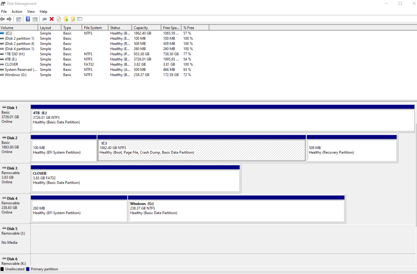Click the folder with green arrow icon
This screenshot has width=417, height=274.
(x=66, y=19)
